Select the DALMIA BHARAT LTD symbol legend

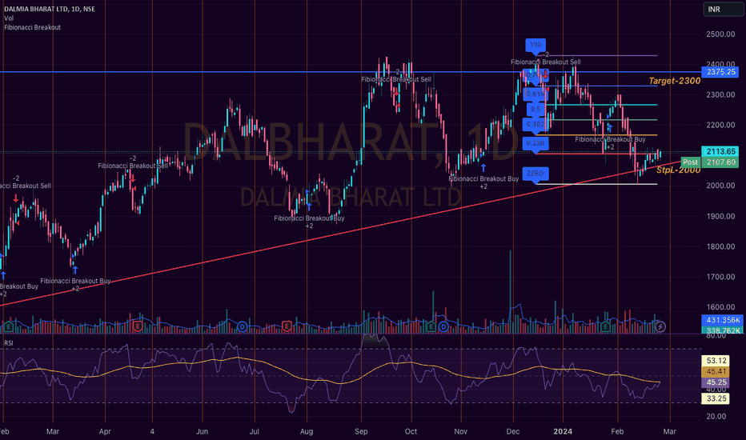50,9
